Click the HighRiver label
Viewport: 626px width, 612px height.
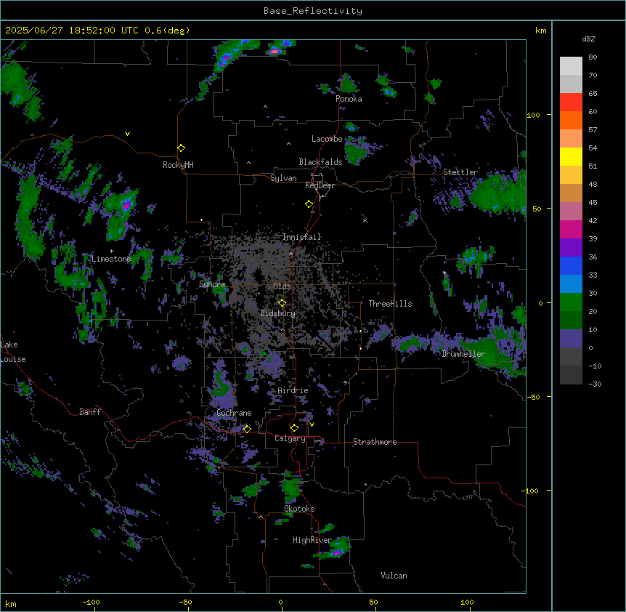coord(312,540)
